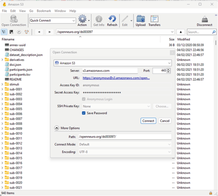
Task: Click in the Path field
Action: click(x=125, y=137)
